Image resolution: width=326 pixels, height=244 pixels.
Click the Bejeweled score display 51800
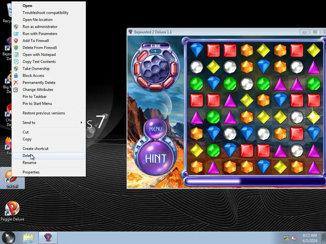155,46
